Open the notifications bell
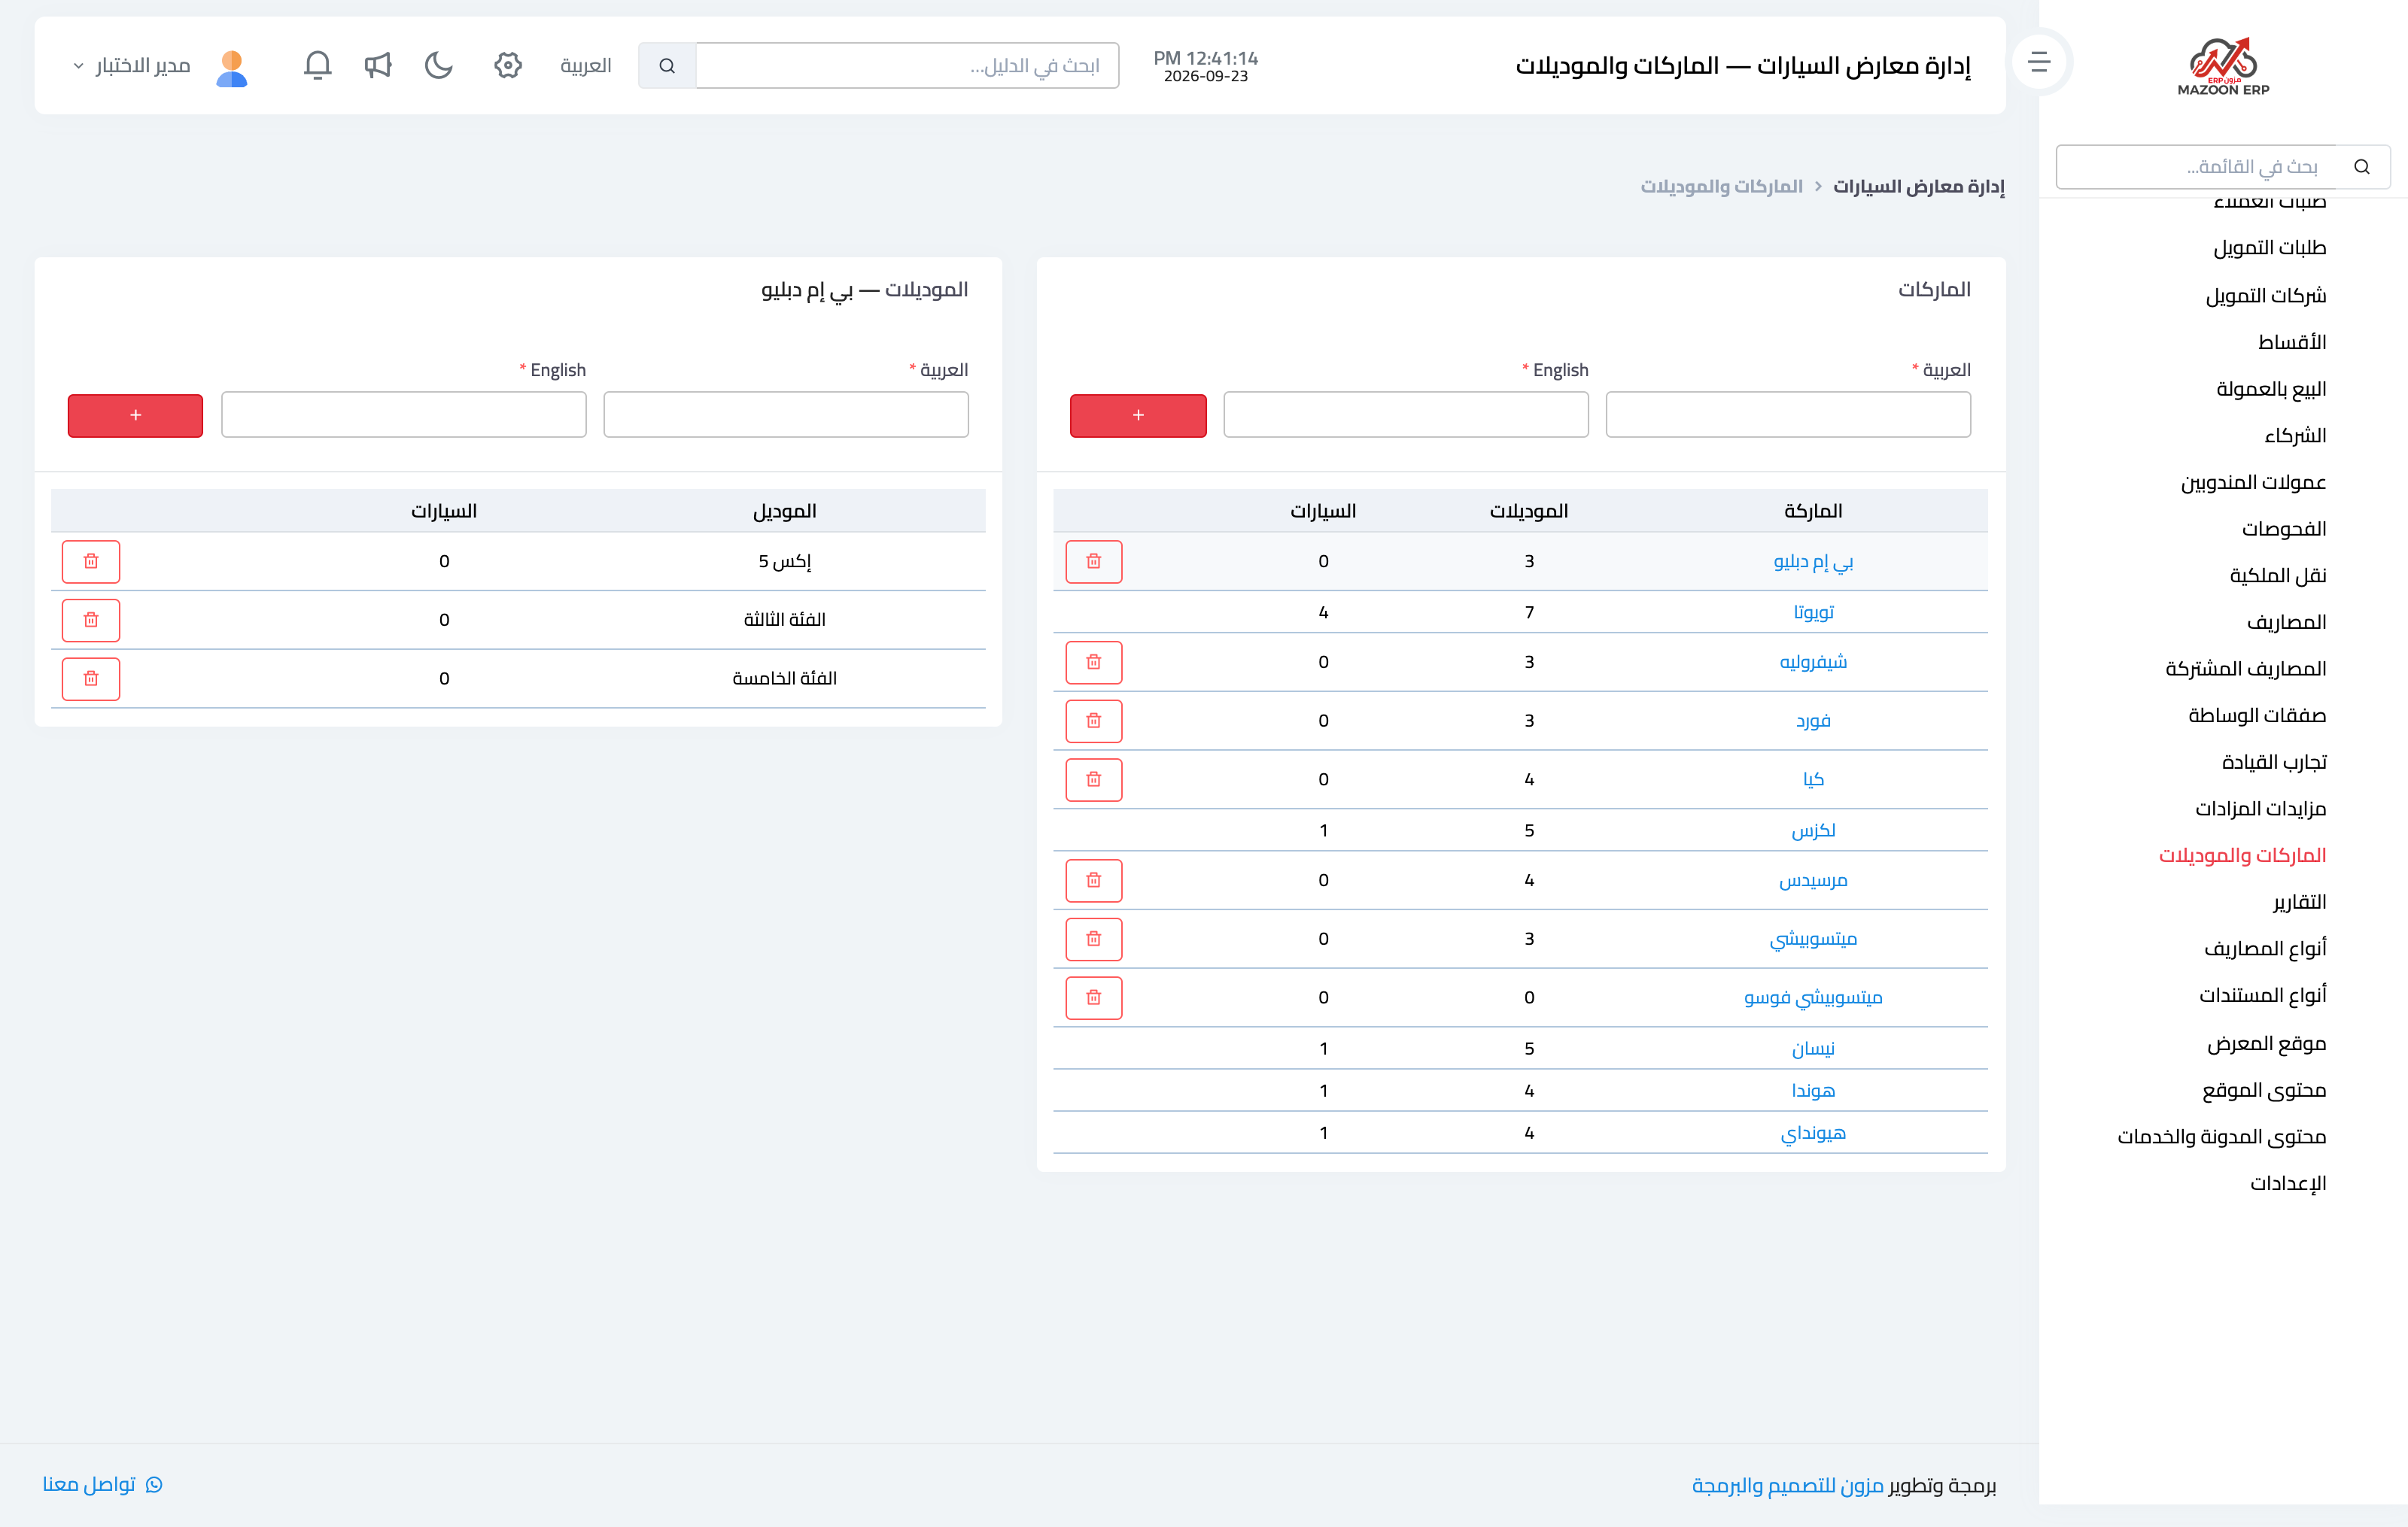This screenshot has height=1527, width=2408. click(317, 65)
